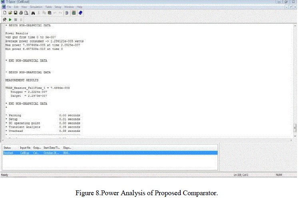Open the Simulation menu
Screen dimensions: 299x198
point(36,7)
